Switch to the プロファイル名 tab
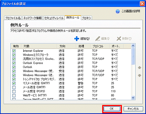Viewport: 146px width, 114px height. click(13, 18)
